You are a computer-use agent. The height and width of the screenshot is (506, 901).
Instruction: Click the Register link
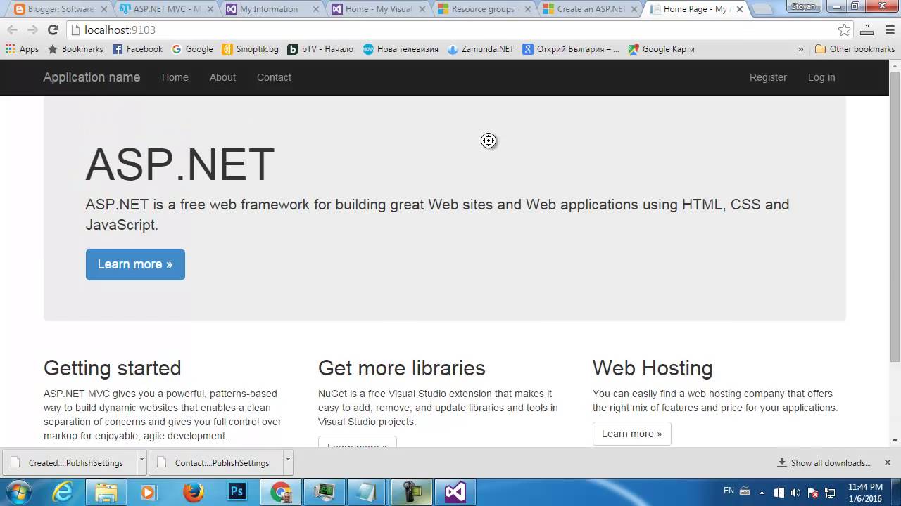point(768,77)
